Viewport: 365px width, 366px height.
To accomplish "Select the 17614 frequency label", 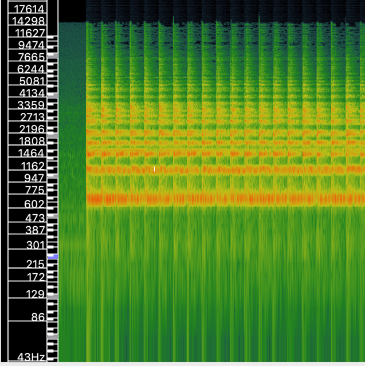I will click(x=30, y=9).
